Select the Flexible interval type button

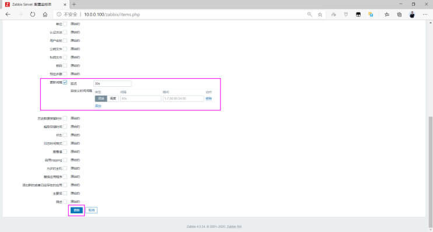click(101, 99)
